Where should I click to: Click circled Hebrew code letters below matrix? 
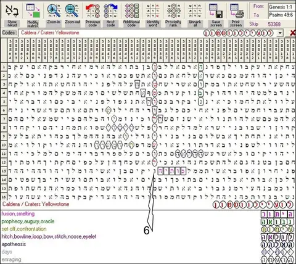point(253,205)
